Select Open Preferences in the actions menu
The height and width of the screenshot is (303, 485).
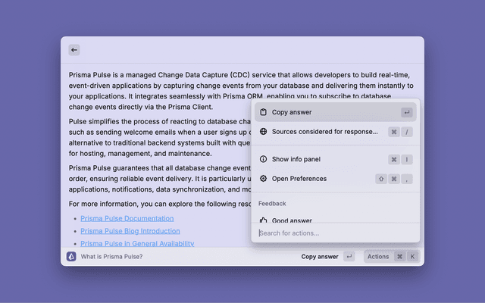pos(299,179)
